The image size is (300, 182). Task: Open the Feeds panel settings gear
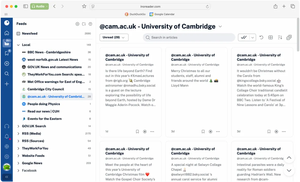coord(77,24)
